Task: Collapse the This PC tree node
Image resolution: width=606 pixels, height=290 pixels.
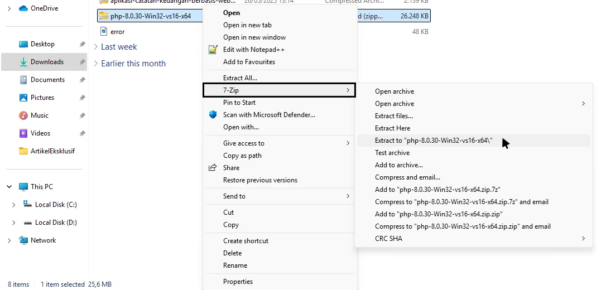Action: pyautogui.click(x=9, y=186)
